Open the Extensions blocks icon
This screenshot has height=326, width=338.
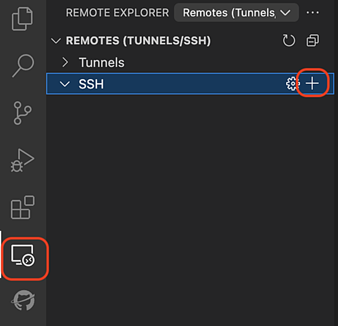click(x=22, y=208)
